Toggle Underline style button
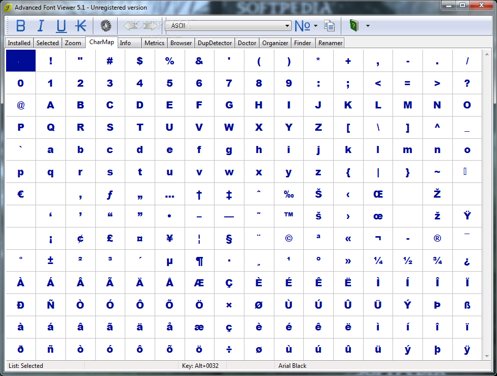The height and width of the screenshot is (376, 497). pyautogui.click(x=61, y=26)
